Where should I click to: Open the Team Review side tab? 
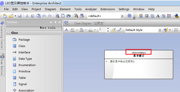point(2,64)
